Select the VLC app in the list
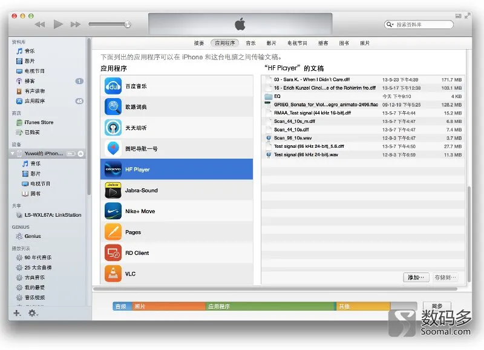 click(x=177, y=274)
